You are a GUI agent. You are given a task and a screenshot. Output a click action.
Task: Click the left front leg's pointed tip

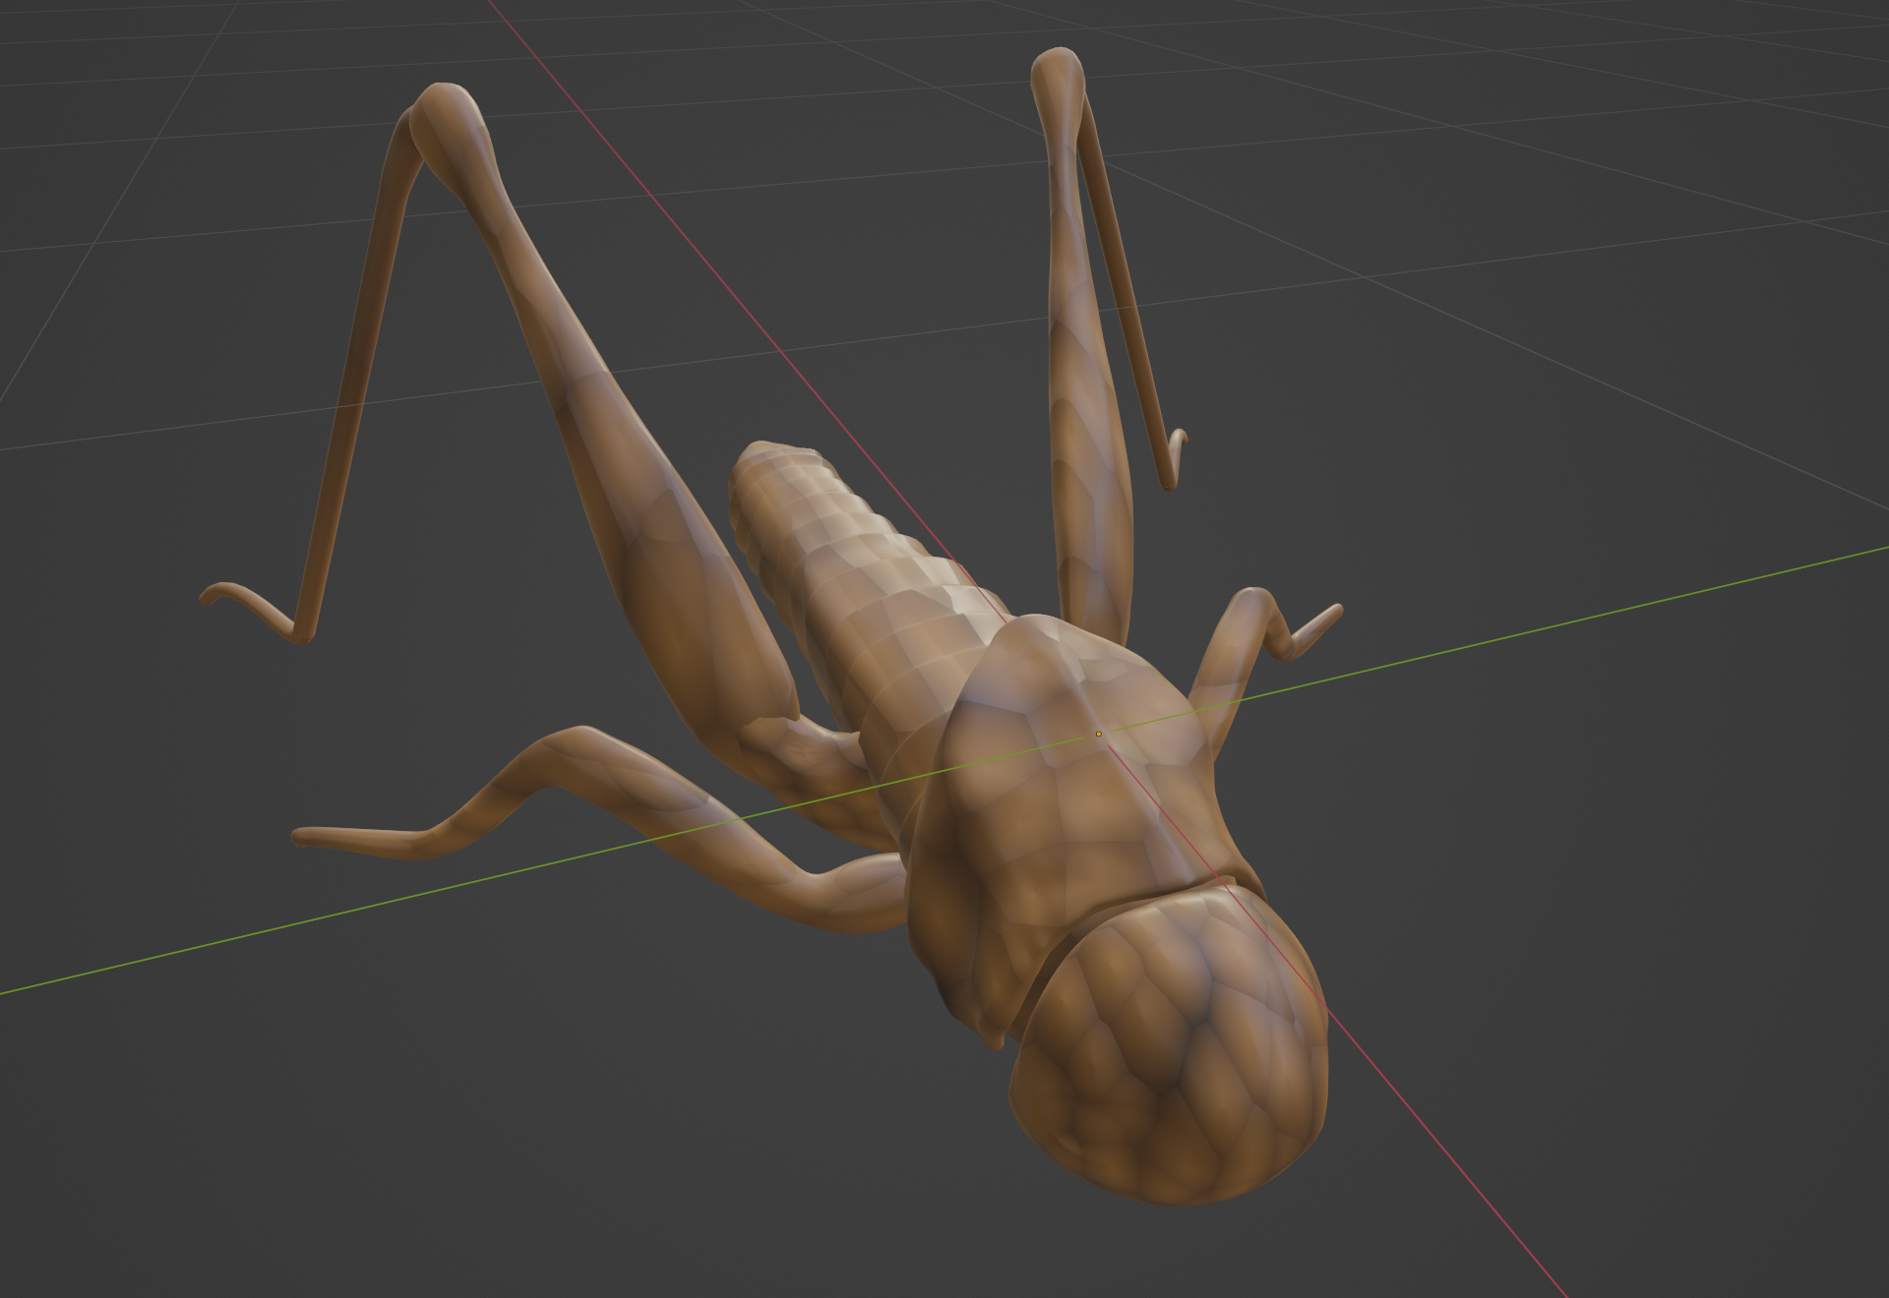(x=301, y=837)
